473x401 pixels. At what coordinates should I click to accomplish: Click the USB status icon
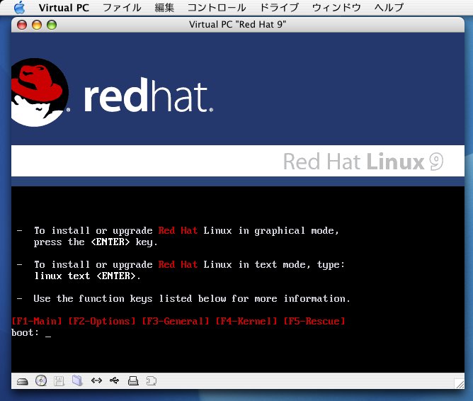(x=115, y=380)
